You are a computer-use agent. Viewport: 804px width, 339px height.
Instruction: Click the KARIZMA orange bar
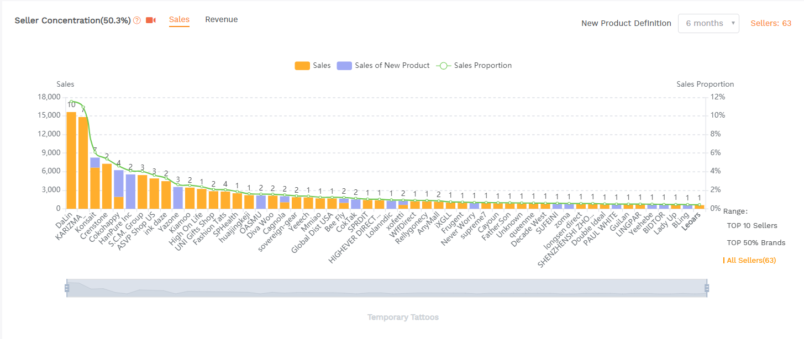pos(83,163)
